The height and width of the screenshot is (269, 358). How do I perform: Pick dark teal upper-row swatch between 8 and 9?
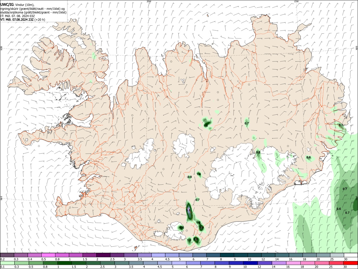227,255
